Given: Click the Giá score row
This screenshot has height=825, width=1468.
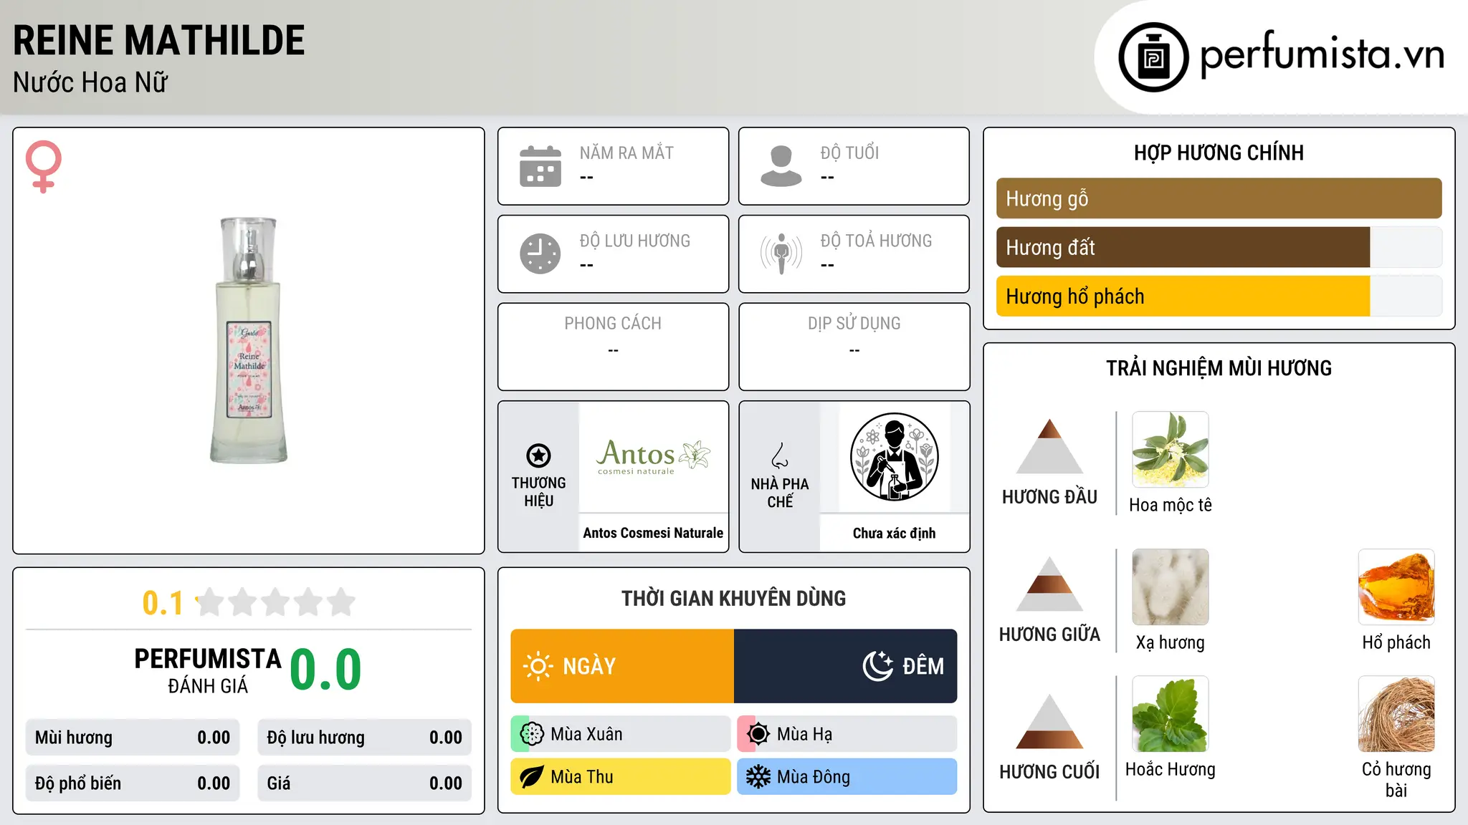Looking at the screenshot, I should (x=364, y=783).
